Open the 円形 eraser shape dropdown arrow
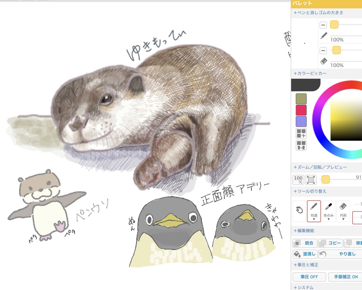The image size is (362, 290). [x=343, y=219]
